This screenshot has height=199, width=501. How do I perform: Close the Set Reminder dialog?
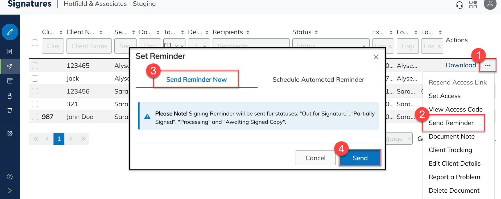point(376,57)
